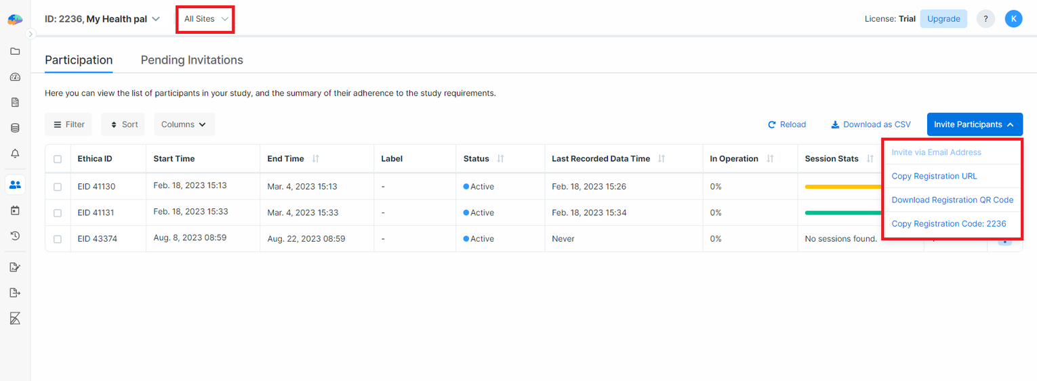Click last recorded time 'Feb. 18, 2023 15:26'
Viewport: 1037px width, 381px height.
click(x=589, y=187)
